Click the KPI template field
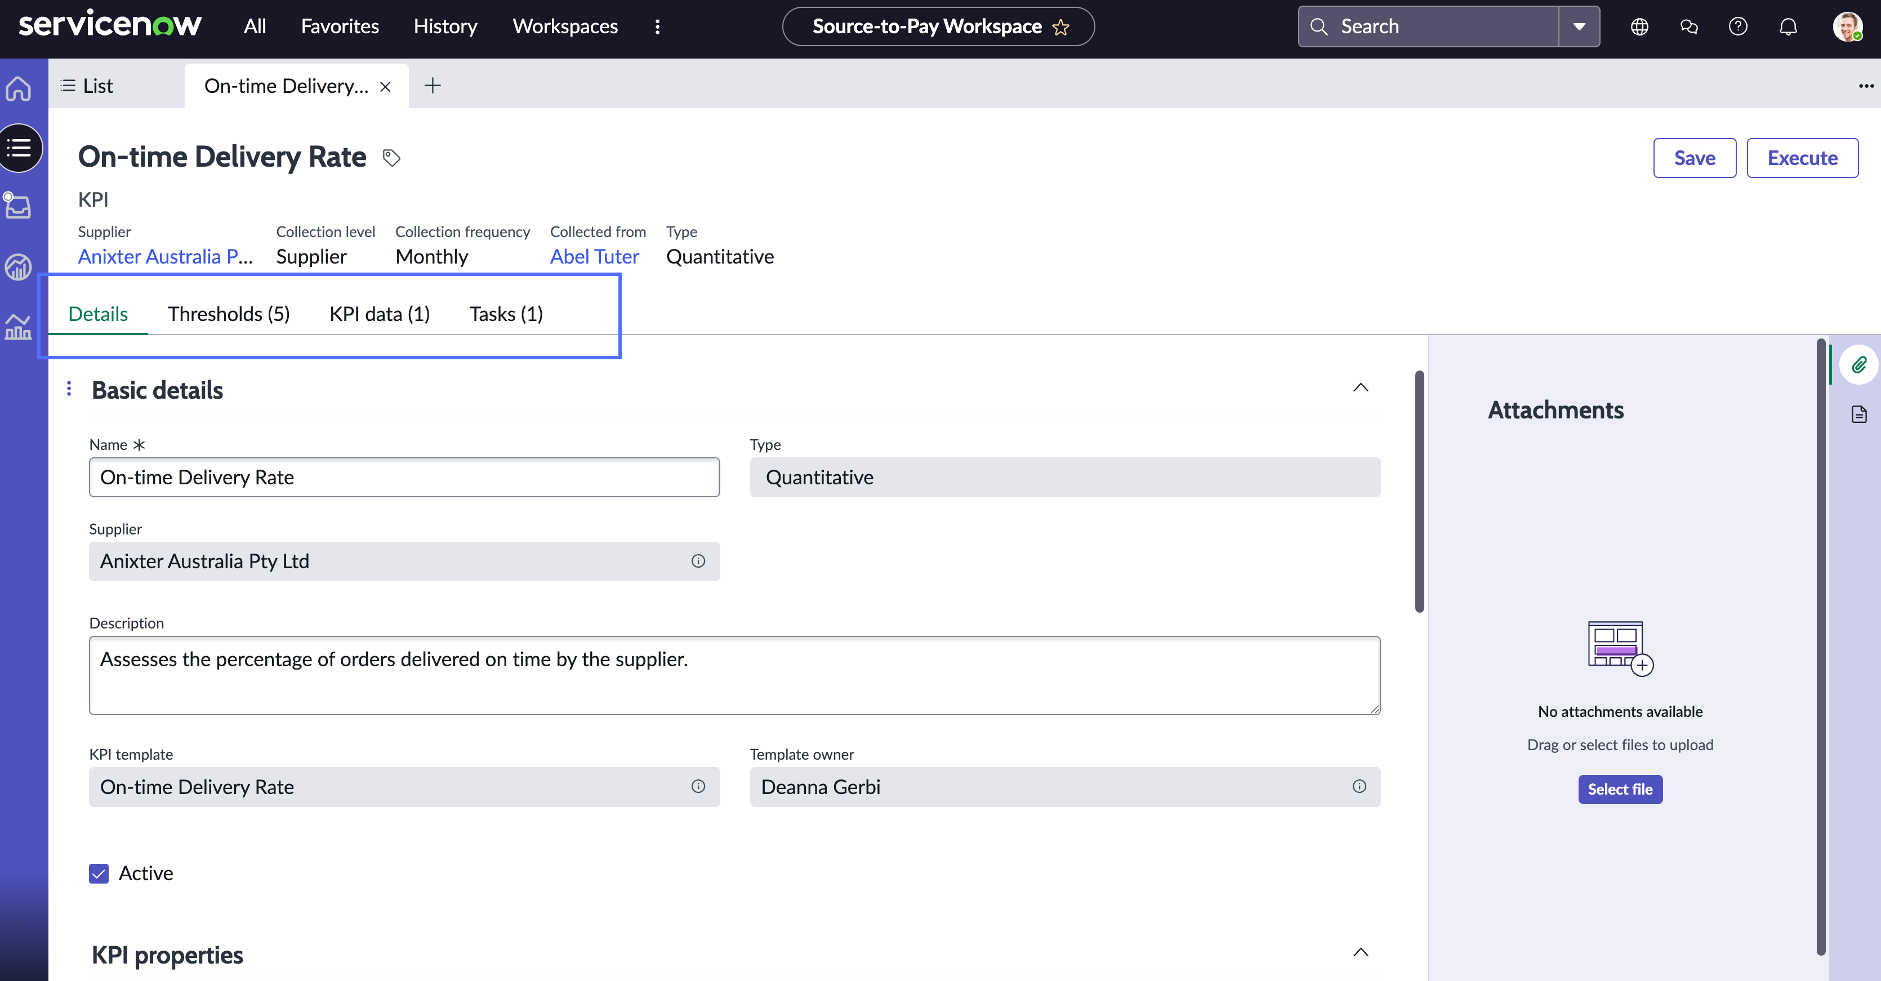The width and height of the screenshot is (1881, 981). (x=404, y=787)
